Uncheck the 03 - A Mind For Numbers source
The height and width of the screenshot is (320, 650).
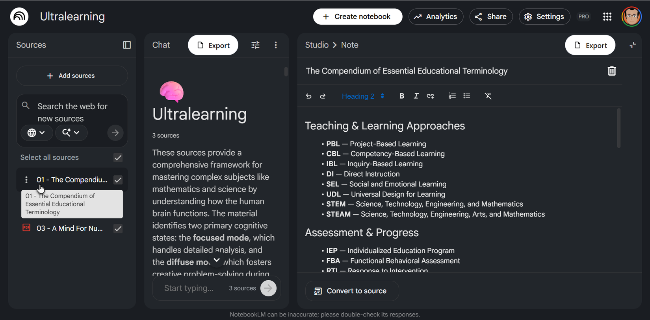coord(118,229)
